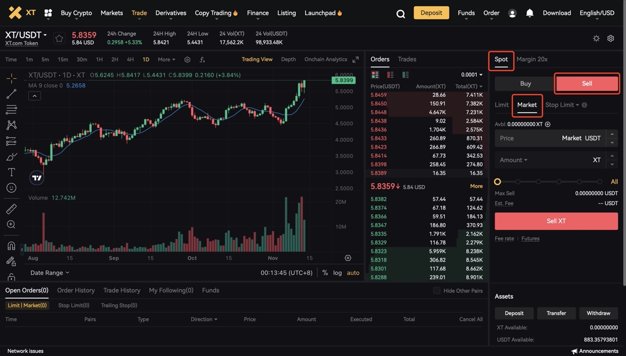Click the add-funds plus icon beside Avbl
Viewport: 626px width, 356px height.
coord(548,124)
